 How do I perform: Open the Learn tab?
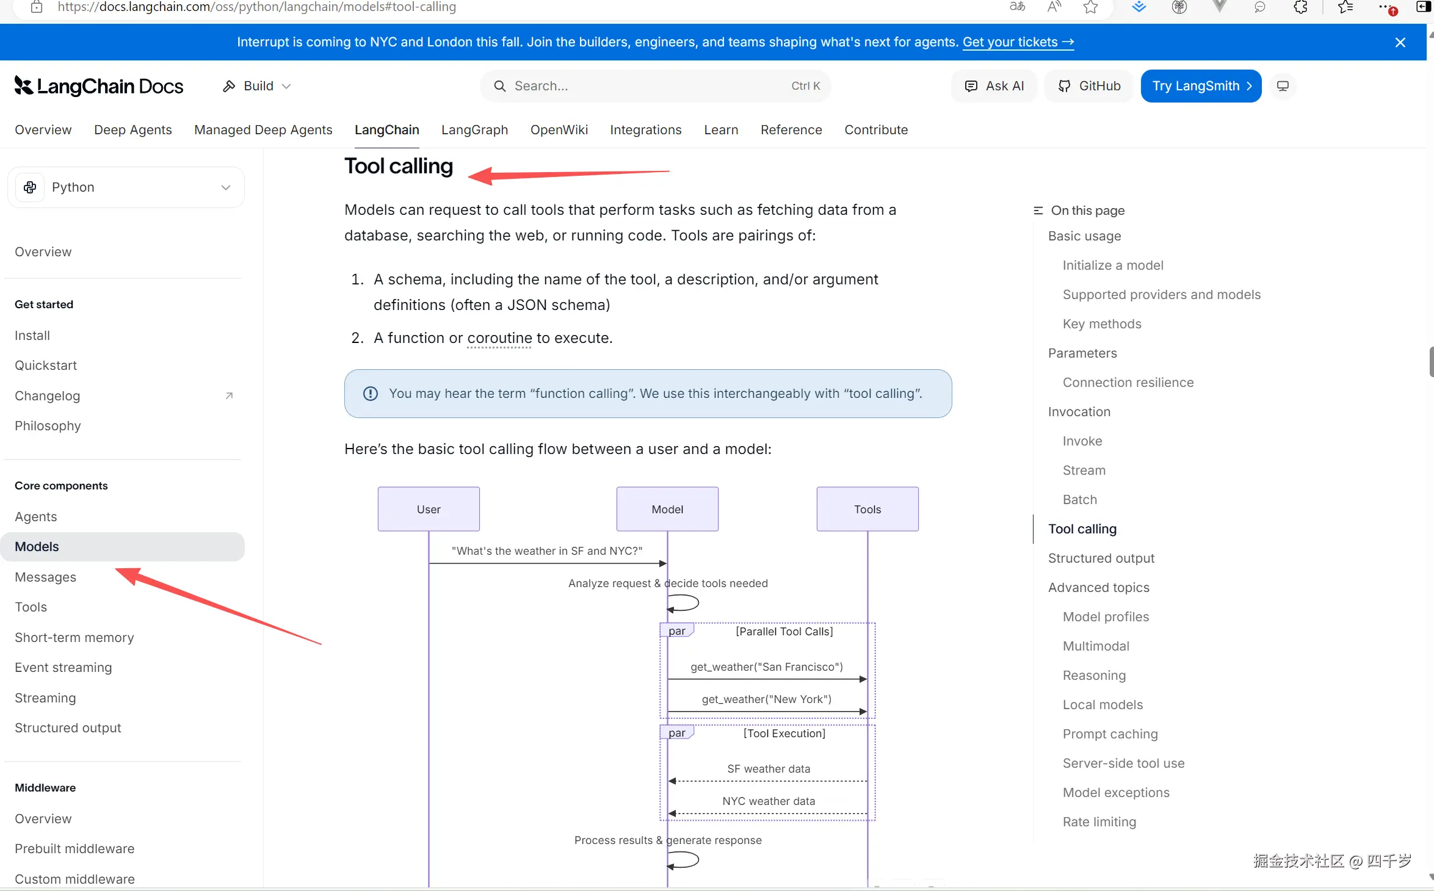(x=721, y=130)
